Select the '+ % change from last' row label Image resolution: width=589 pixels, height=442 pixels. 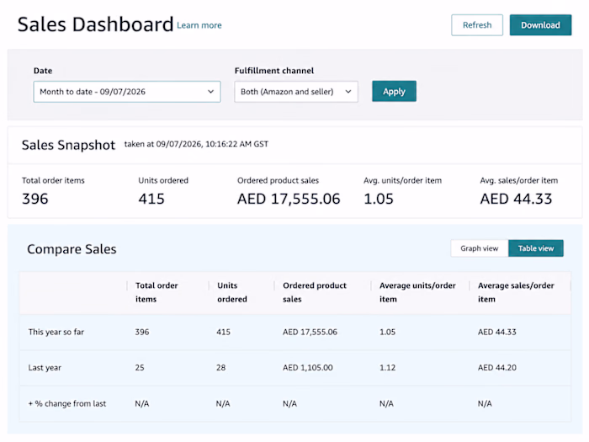click(x=67, y=403)
